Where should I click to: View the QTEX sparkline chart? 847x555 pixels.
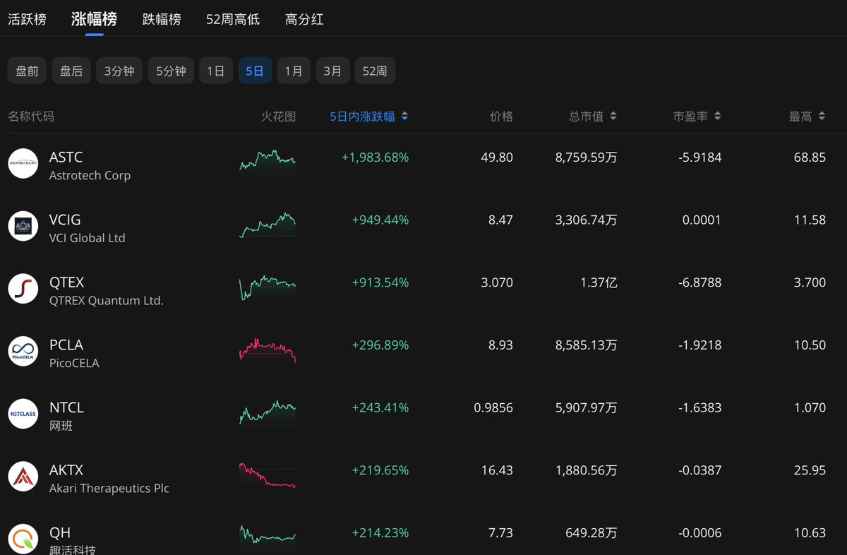click(x=268, y=287)
